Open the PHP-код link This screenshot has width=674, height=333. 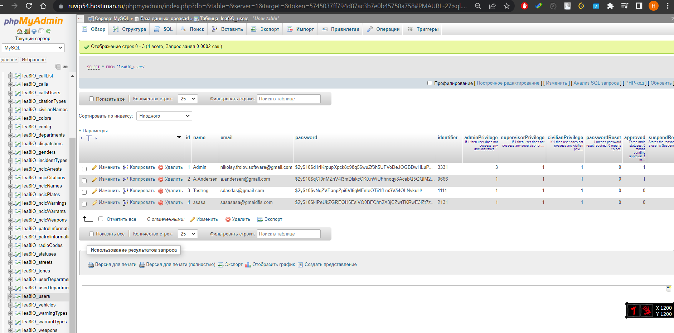coord(635,83)
